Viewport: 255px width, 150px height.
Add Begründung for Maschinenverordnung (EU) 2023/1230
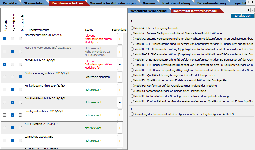pos(120,52)
